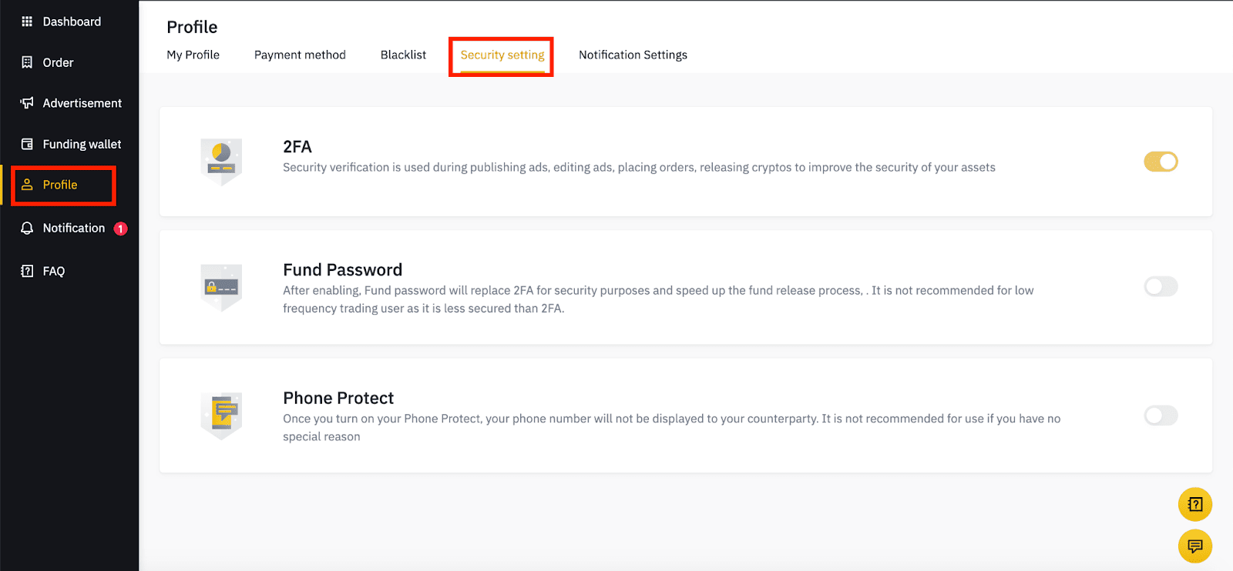Click the Fund Password heading
This screenshot has width=1233, height=571.
343,270
